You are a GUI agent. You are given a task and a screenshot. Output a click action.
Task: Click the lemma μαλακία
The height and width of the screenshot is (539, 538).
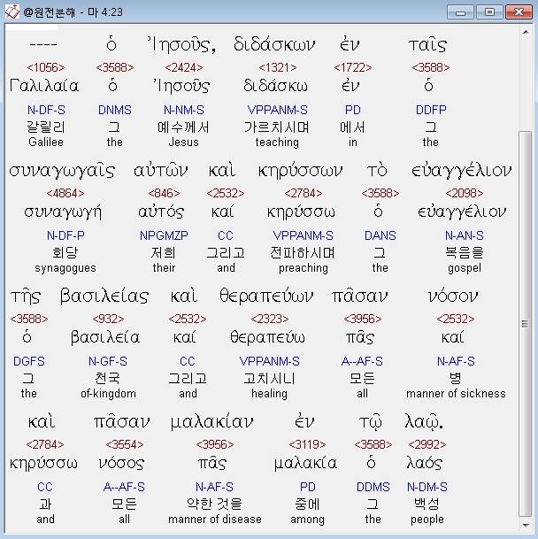click(x=305, y=464)
